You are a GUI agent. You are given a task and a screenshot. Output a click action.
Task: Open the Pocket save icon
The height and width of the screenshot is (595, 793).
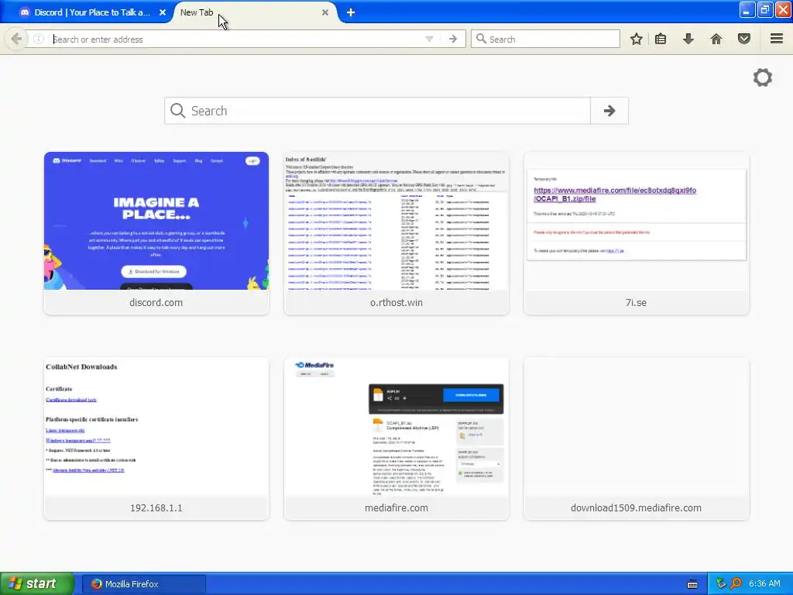743,39
